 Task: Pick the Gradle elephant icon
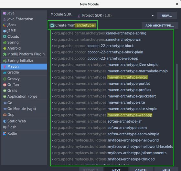click(5, 72)
